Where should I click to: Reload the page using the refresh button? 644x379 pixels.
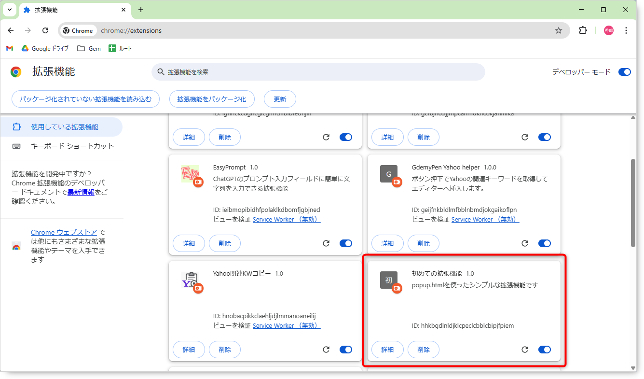45,30
